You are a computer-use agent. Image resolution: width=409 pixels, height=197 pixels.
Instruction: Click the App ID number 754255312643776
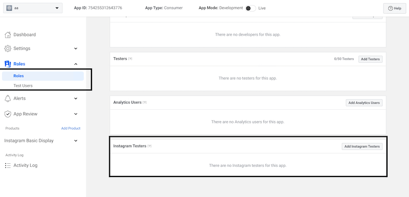[x=105, y=8]
